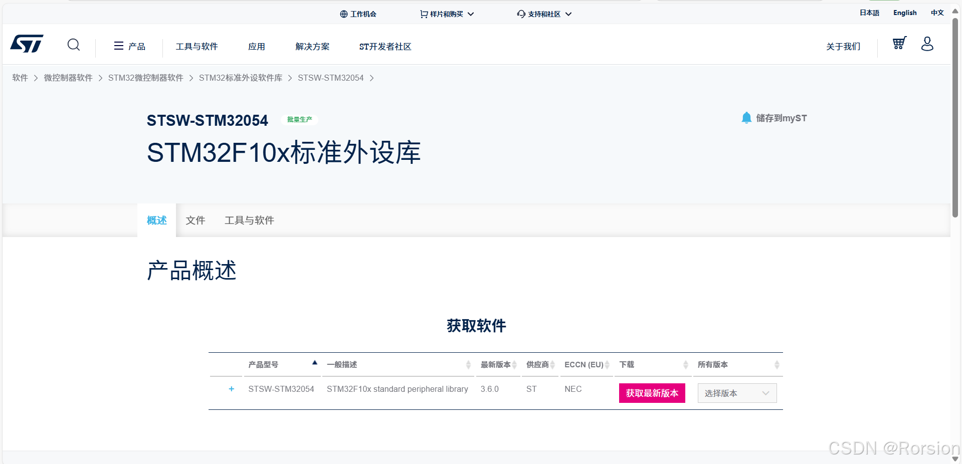Sort by 最新版本 column arrows
Viewport: 962px width, 464px height.
(514, 365)
